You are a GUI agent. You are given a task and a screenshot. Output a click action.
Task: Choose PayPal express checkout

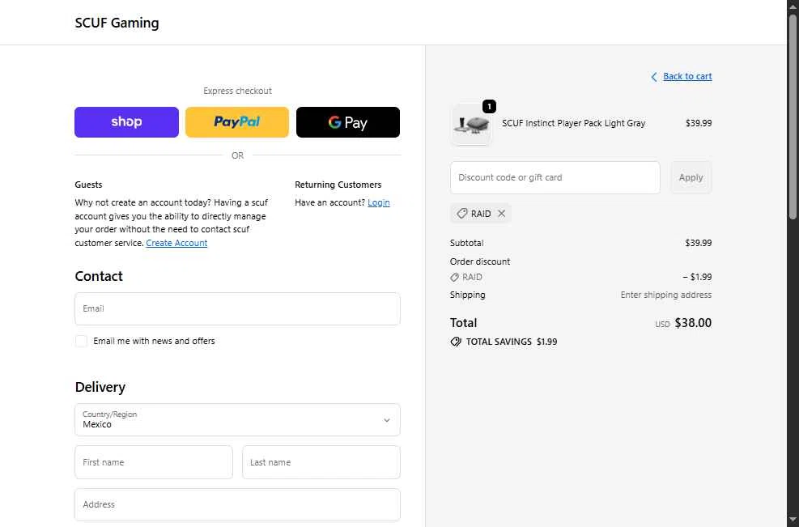[237, 122]
